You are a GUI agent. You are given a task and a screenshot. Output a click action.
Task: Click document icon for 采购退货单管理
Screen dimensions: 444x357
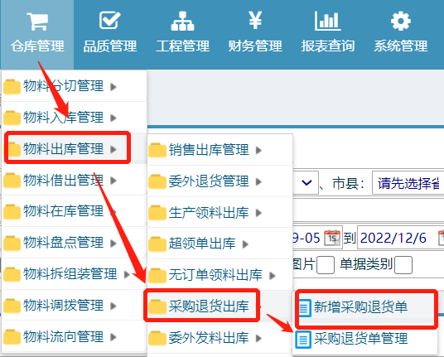(303, 339)
